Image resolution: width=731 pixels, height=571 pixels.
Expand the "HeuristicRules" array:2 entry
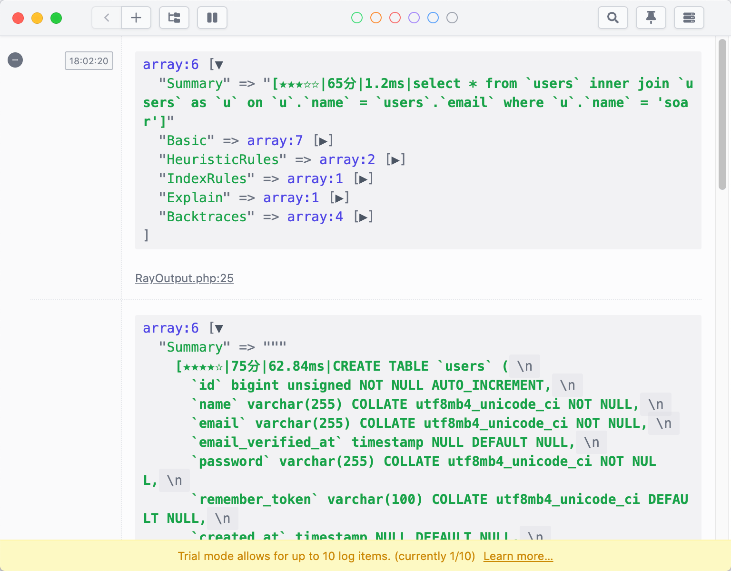(x=395, y=160)
